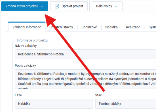Viewport: 156px width, 112px height.
Task: Click the Stav field showing Tvorba nabídky
Action: coord(126,104)
